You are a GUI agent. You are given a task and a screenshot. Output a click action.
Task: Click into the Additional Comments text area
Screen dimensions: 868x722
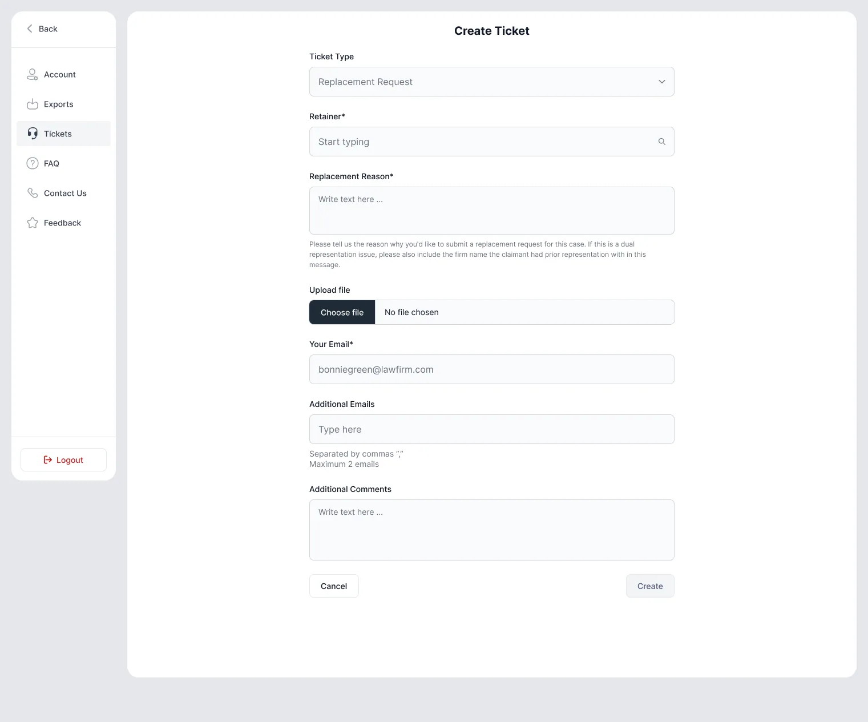492,530
